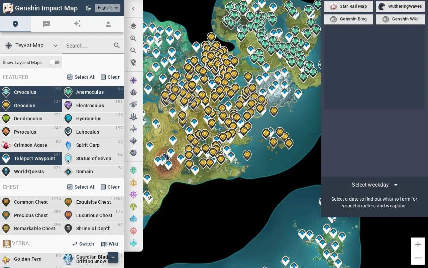Click the World Quests icon
The image size is (428, 268).
coord(6,172)
